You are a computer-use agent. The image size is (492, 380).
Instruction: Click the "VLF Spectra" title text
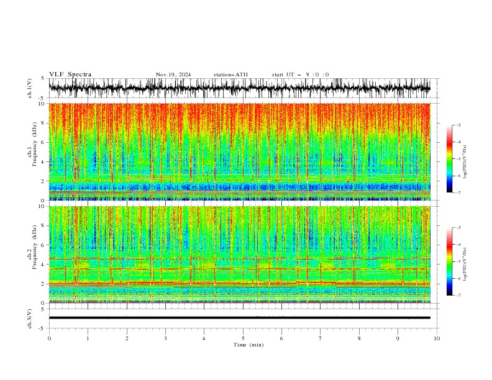(70, 75)
